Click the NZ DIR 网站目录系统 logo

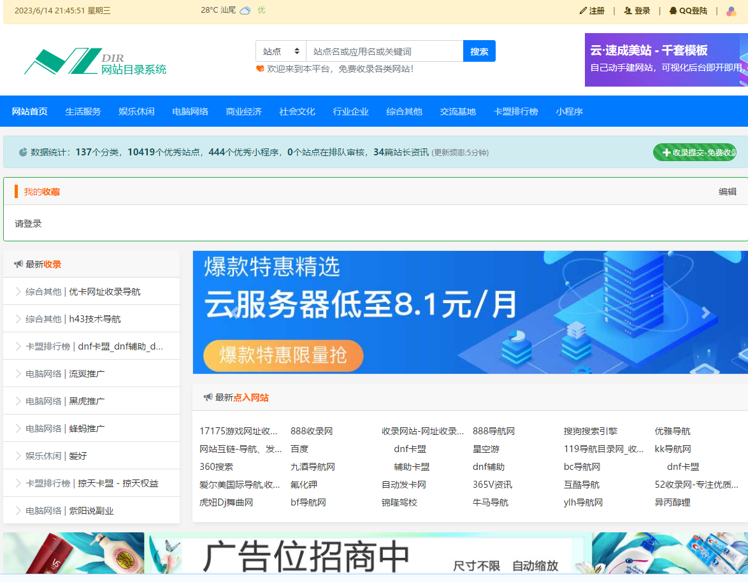[96, 62]
